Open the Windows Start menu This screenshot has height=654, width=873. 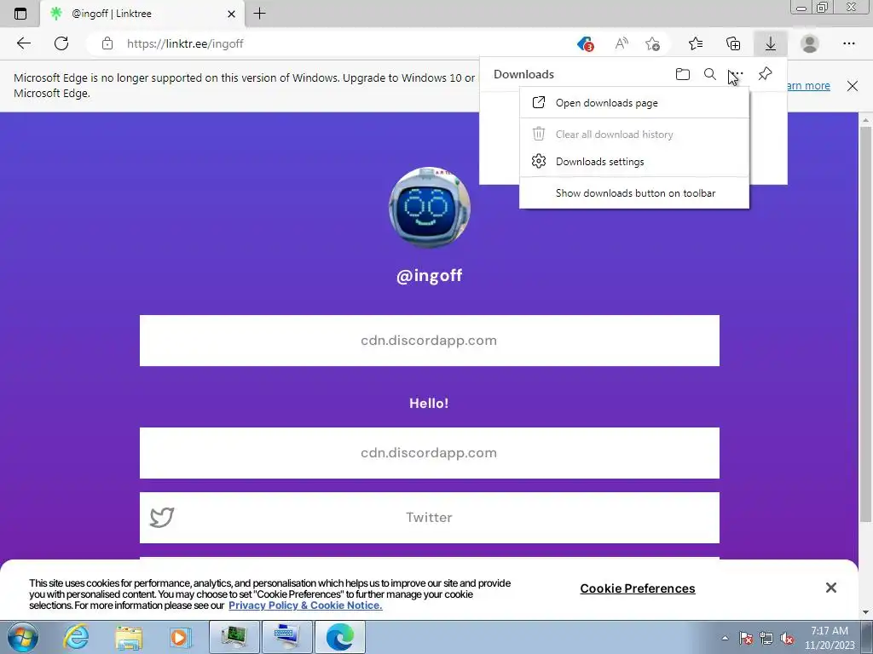(23, 637)
